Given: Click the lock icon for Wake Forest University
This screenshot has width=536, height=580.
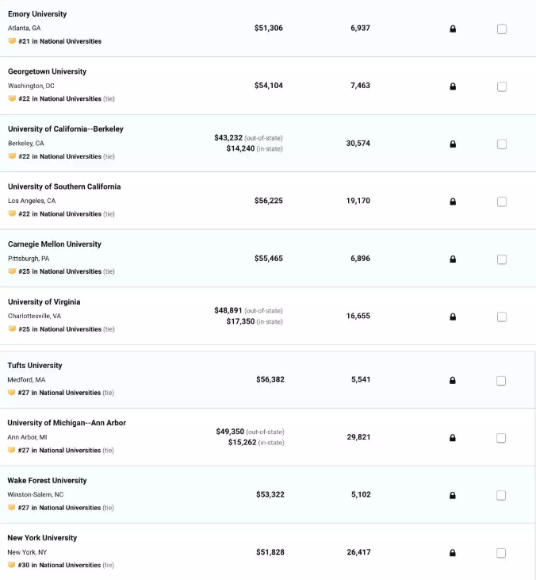Looking at the screenshot, I should coord(453,495).
